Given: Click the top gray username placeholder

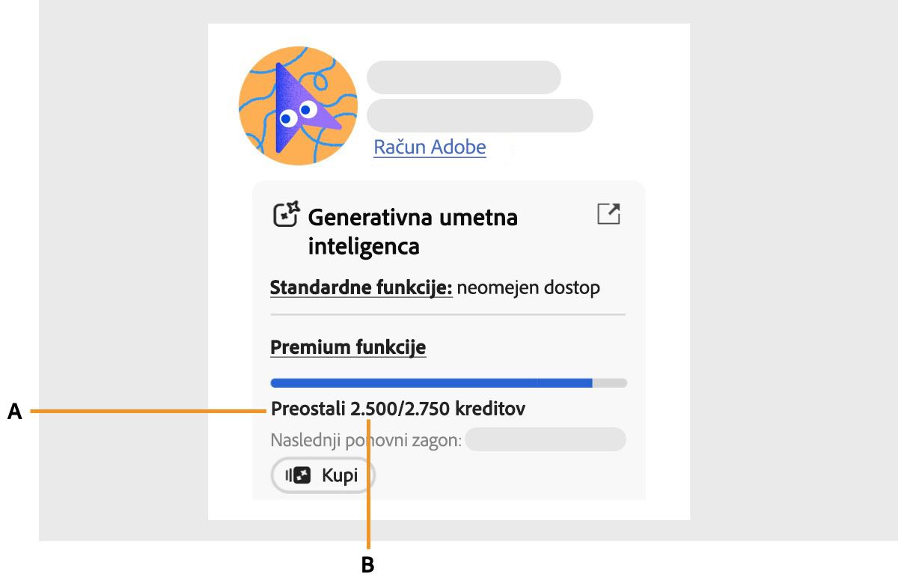Looking at the screenshot, I should (463, 77).
